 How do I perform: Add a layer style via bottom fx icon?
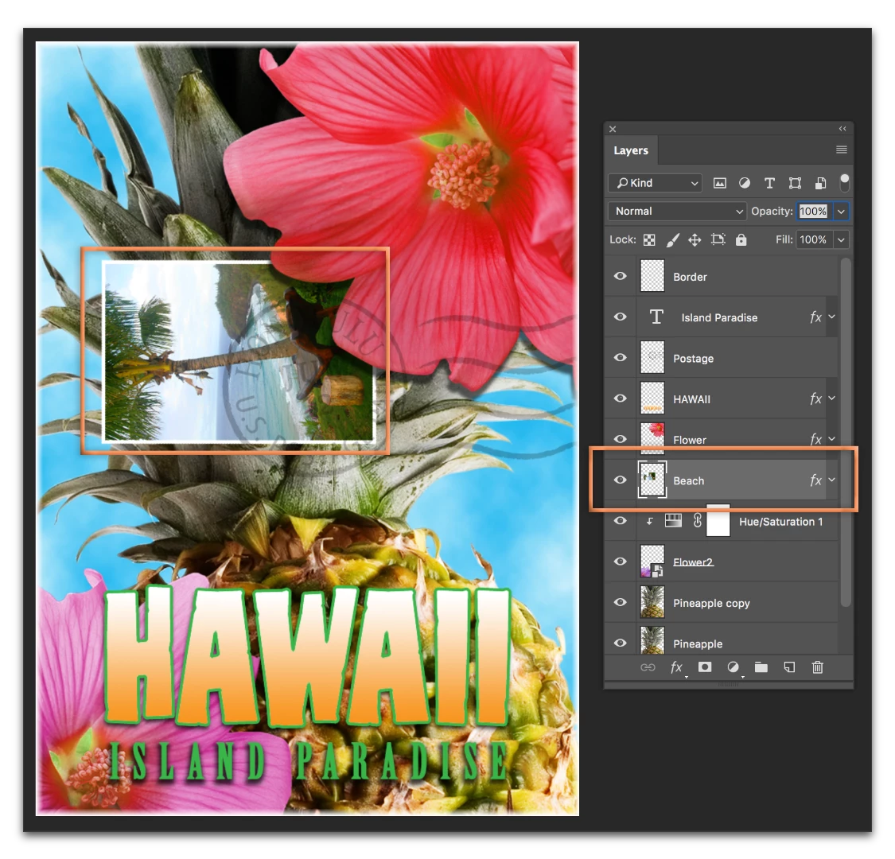[x=676, y=667]
